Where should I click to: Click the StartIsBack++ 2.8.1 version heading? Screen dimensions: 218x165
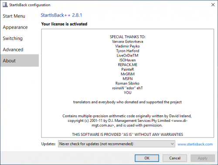tap(61, 15)
